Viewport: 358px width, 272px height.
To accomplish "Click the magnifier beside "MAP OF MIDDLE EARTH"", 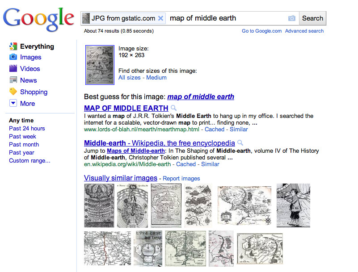I will [x=173, y=108].
